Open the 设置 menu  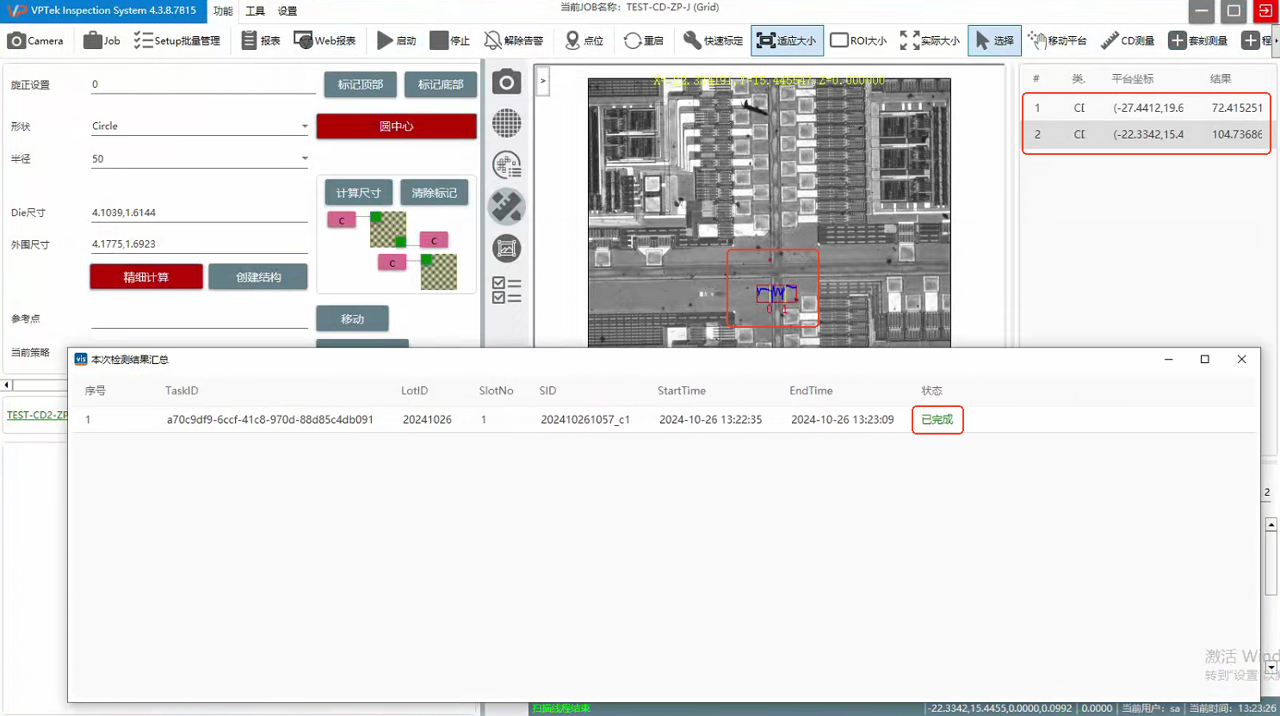(288, 11)
